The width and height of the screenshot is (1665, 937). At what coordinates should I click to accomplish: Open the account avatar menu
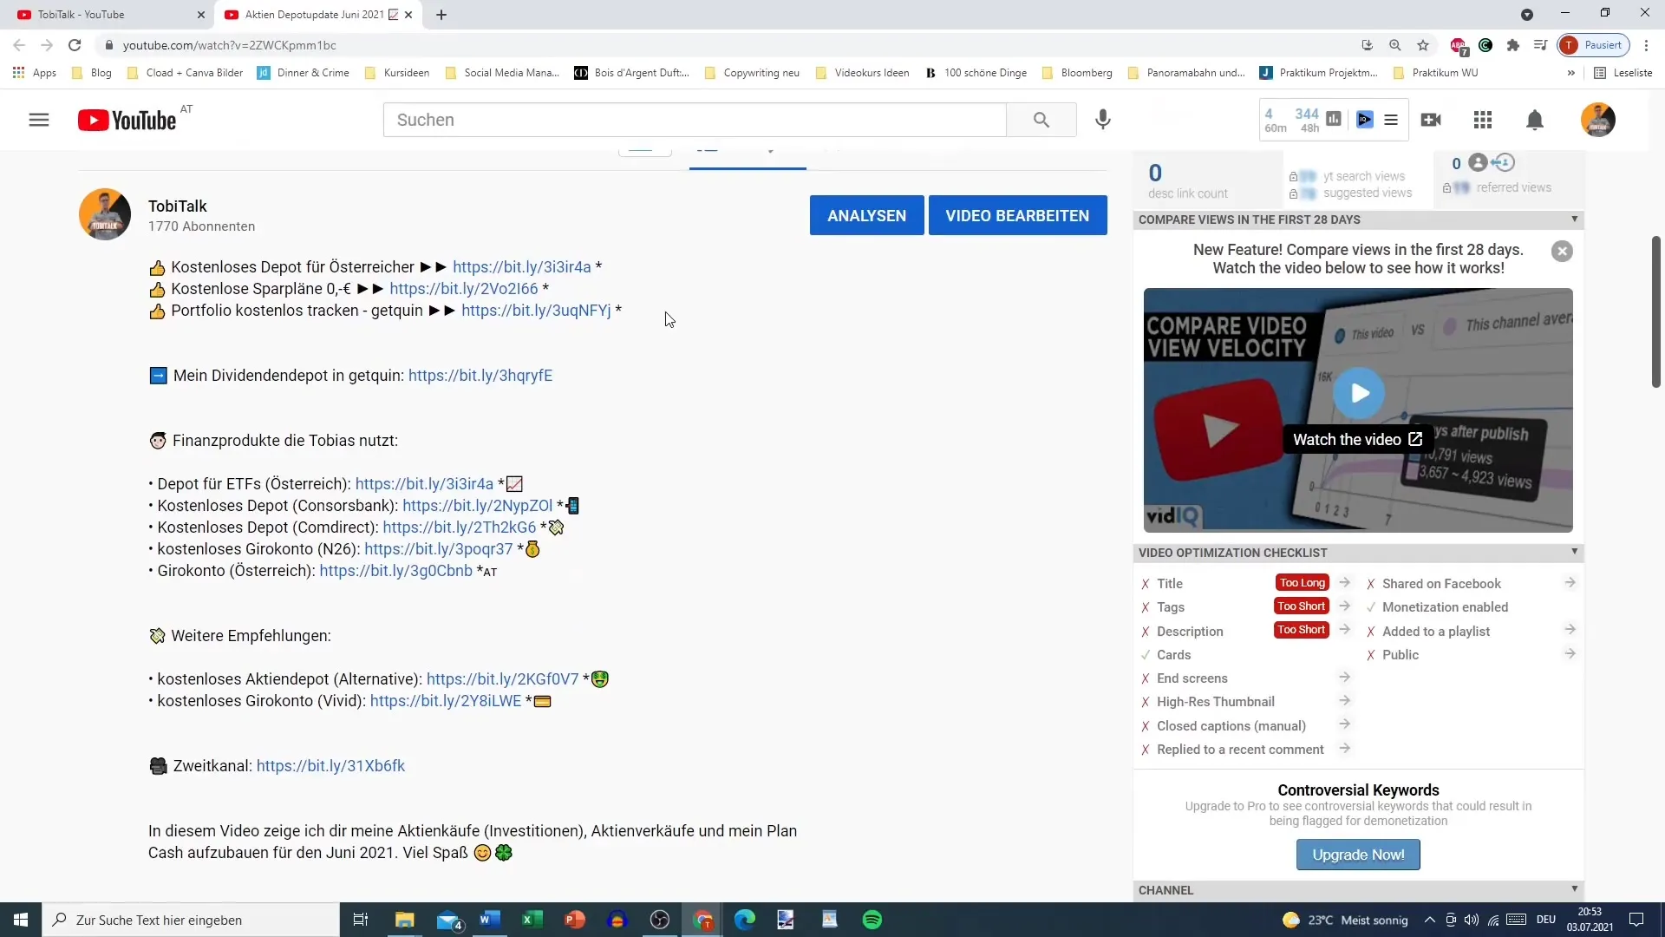coord(1597,120)
